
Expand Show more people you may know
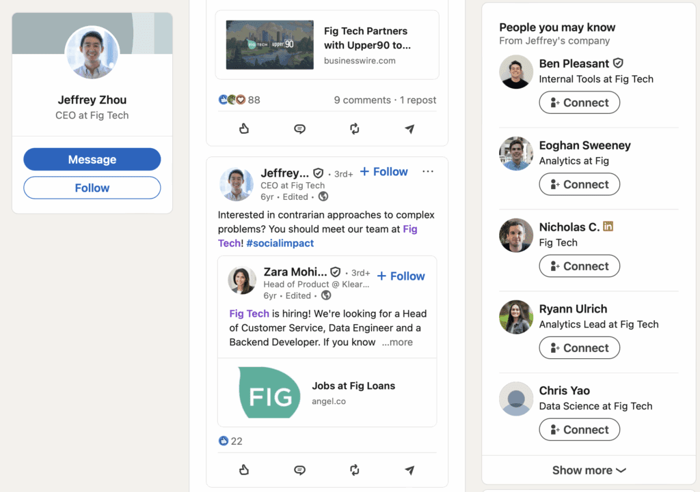point(589,470)
